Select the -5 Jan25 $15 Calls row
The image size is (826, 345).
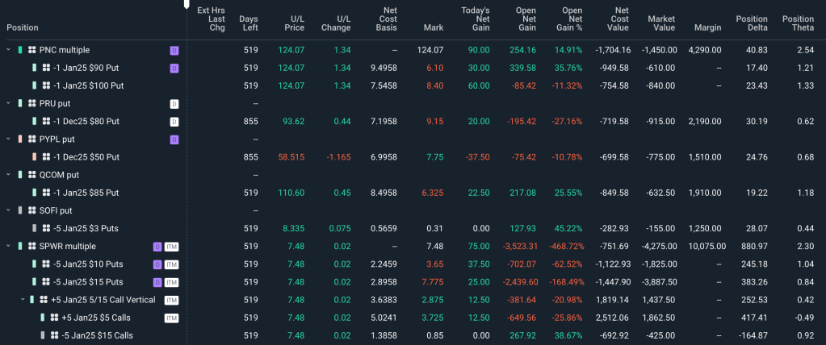point(97,335)
